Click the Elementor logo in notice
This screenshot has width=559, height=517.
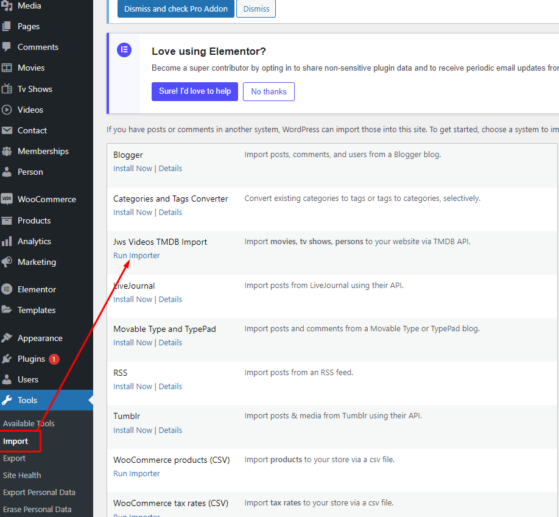[x=124, y=49]
